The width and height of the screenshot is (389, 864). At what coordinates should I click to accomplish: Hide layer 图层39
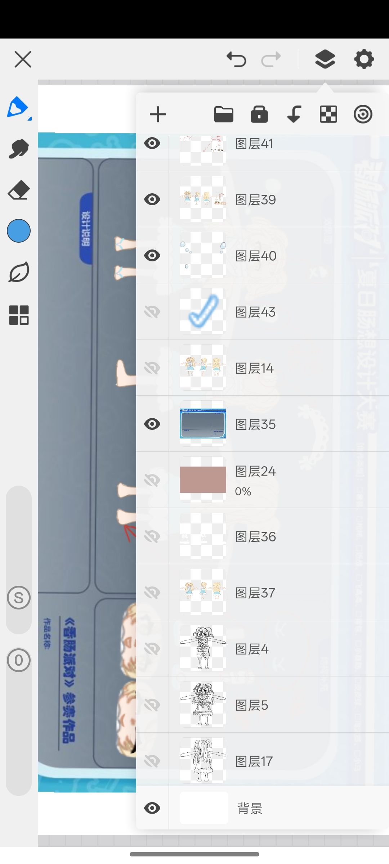click(152, 199)
